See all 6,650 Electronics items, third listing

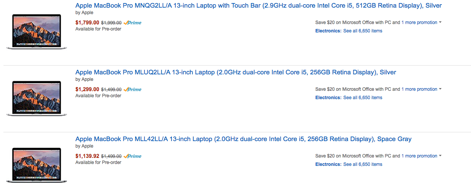(363, 164)
